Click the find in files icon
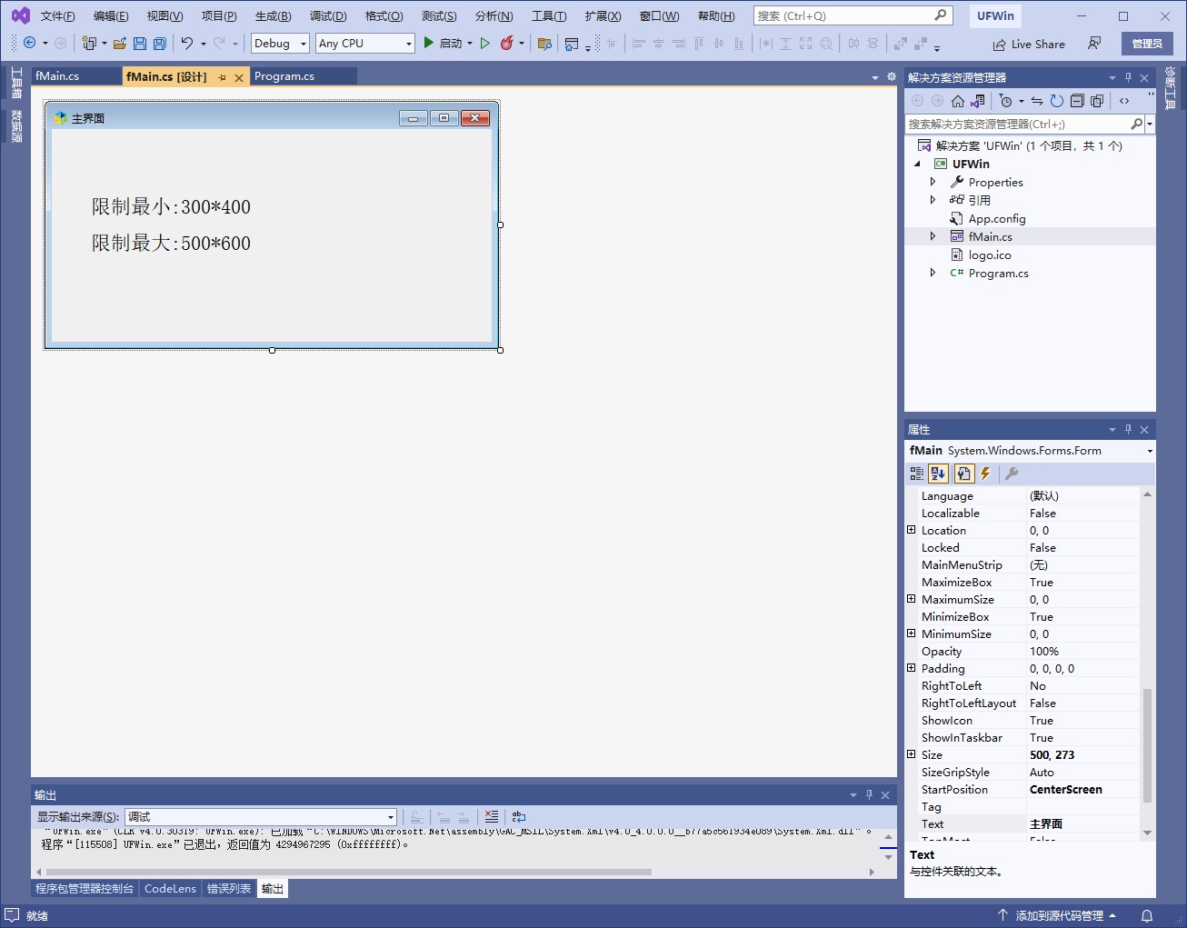1187x928 pixels. point(544,44)
